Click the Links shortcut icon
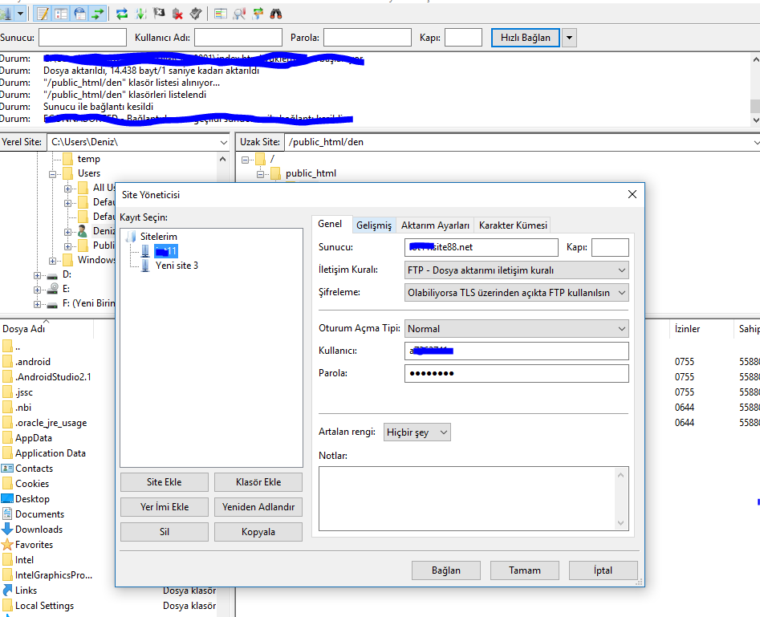Screen dimensions: 760x617 click(x=7, y=590)
